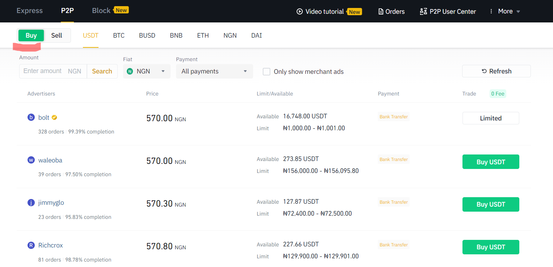Click bolt's Bank Transfer payment tag

(x=394, y=117)
